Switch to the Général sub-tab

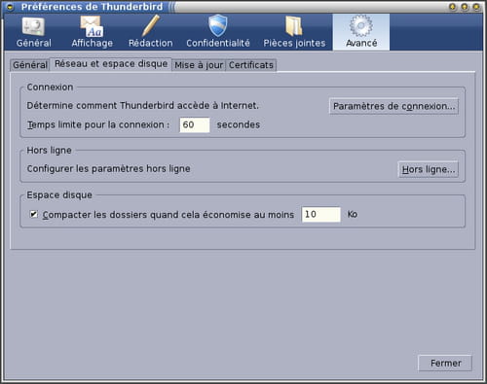click(x=30, y=65)
